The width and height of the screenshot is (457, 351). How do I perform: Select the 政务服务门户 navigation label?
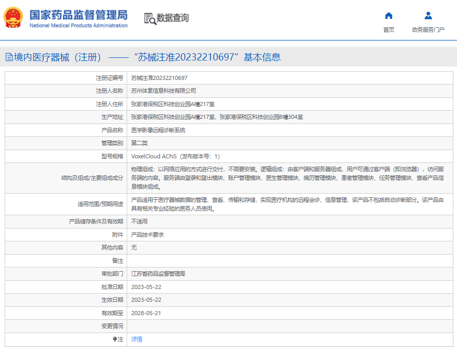pyautogui.click(x=428, y=30)
